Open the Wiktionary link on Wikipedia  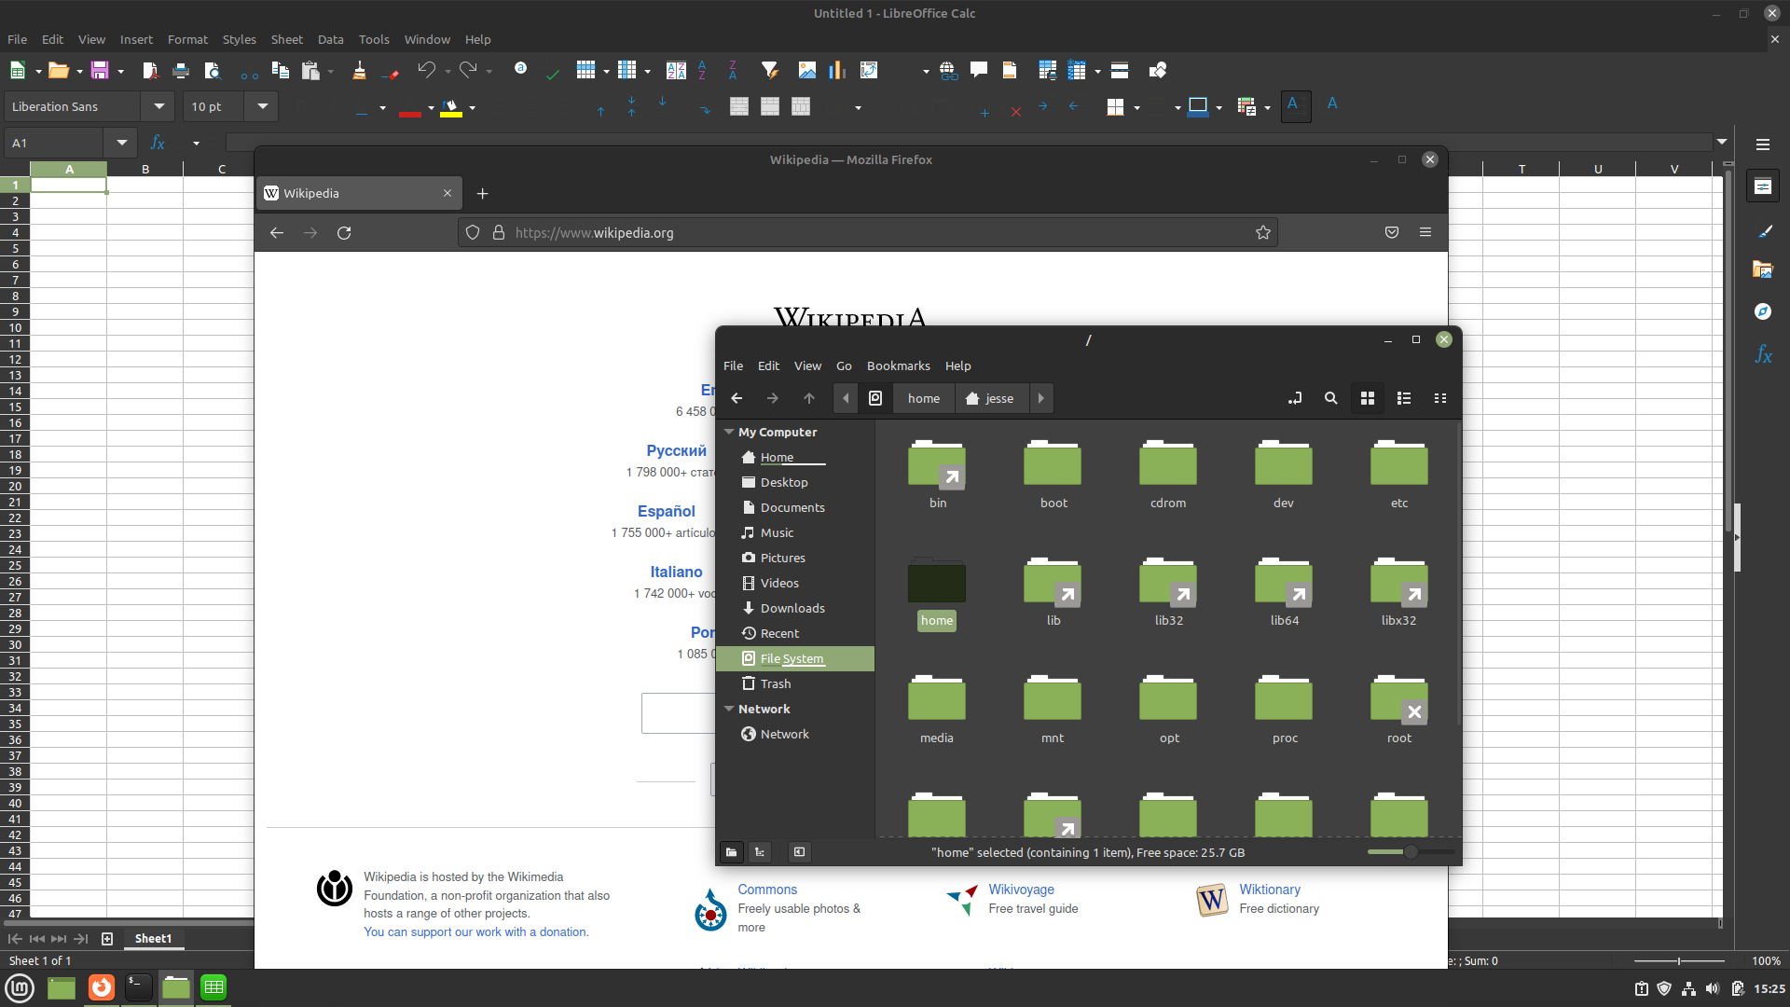click(x=1269, y=890)
